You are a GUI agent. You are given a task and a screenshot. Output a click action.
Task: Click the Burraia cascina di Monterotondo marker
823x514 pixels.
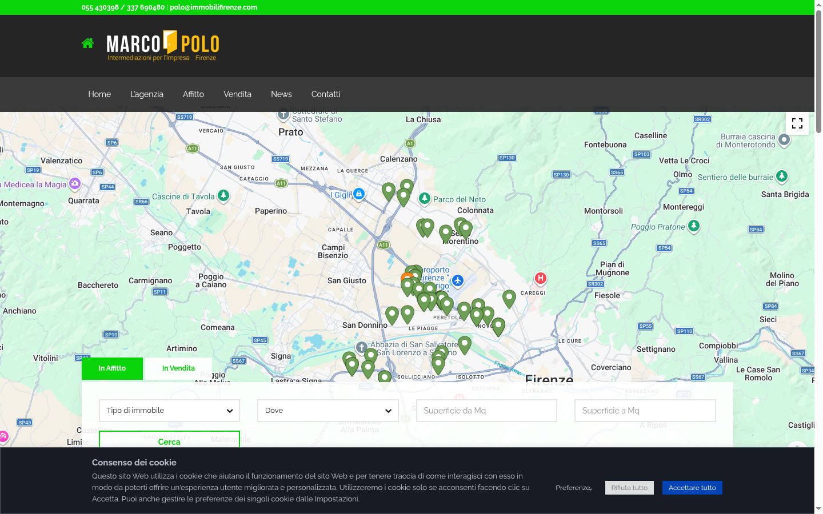click(784, 140)
